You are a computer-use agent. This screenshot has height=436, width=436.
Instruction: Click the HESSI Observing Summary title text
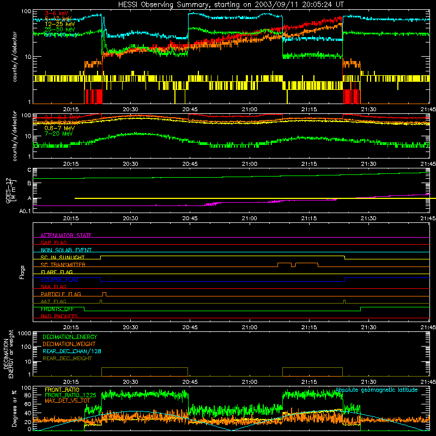[x=231, y=5]
